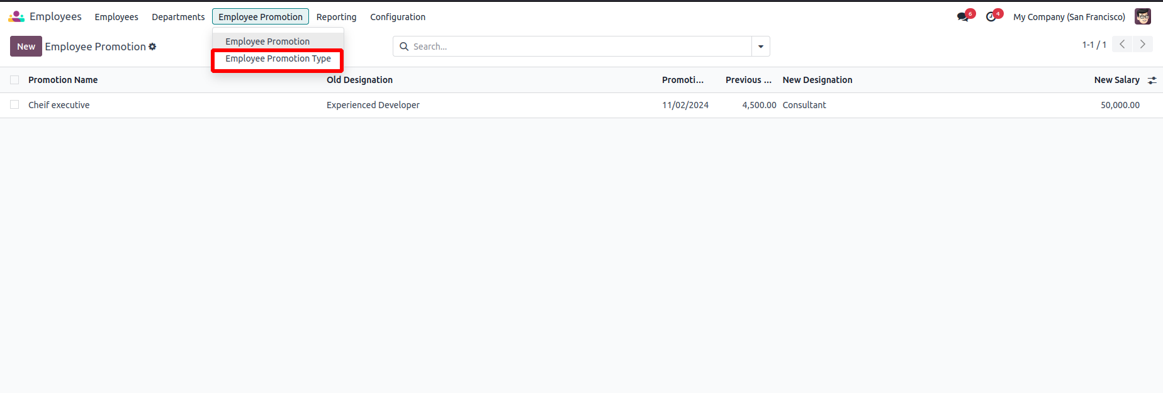Viewport: 1163px width, 393px height.
Task: Click the Employees app logo icon
Action: [16, 17]
